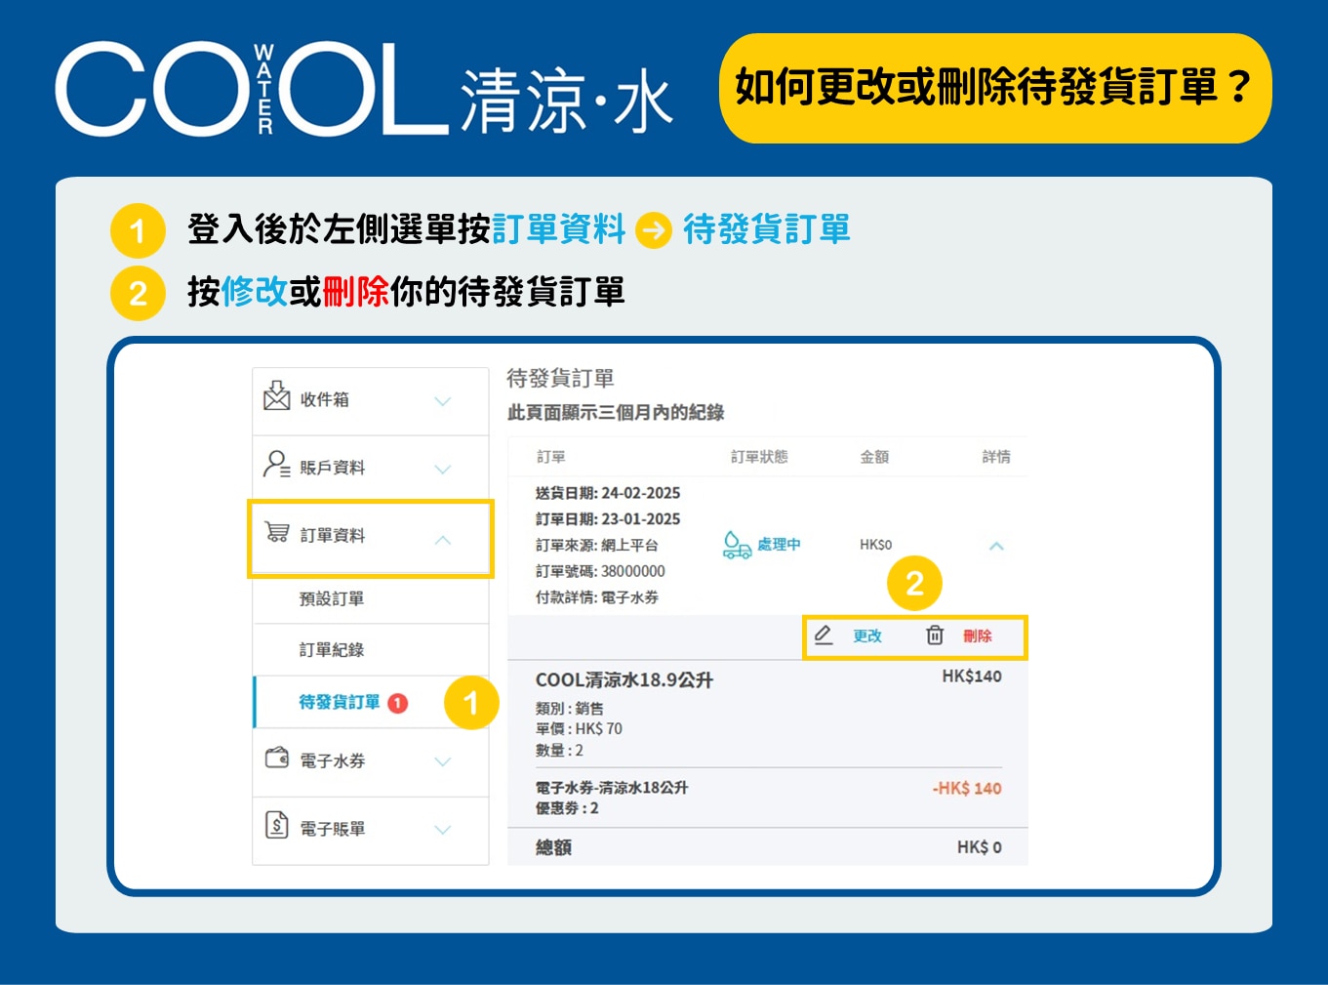Click the 類別 : 銷售 line
This screenshot has width=1328, height=985.
(570, 708)
